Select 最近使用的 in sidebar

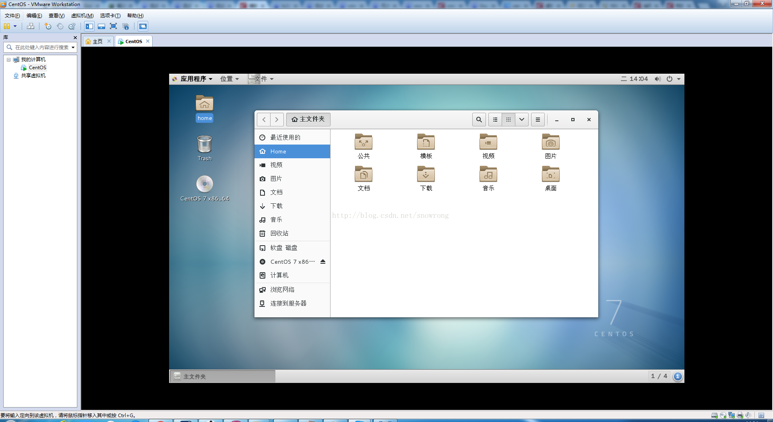point(292,138)
